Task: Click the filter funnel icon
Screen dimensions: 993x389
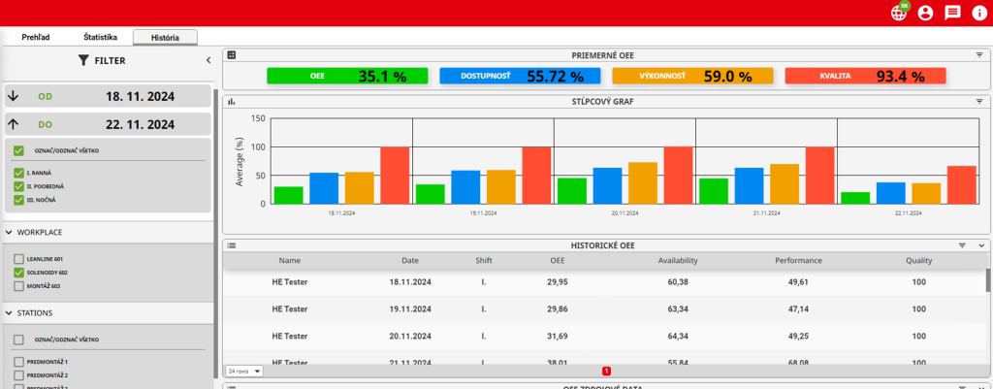Action: pos(83,60)
